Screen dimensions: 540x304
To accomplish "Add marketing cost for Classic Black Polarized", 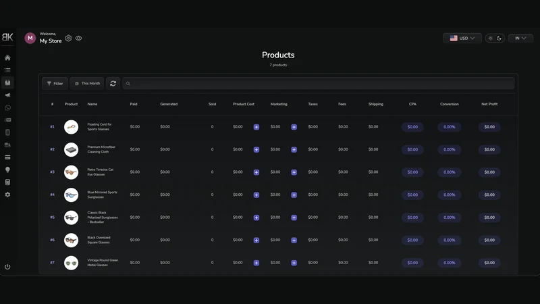I will click(x=294, y=218).
